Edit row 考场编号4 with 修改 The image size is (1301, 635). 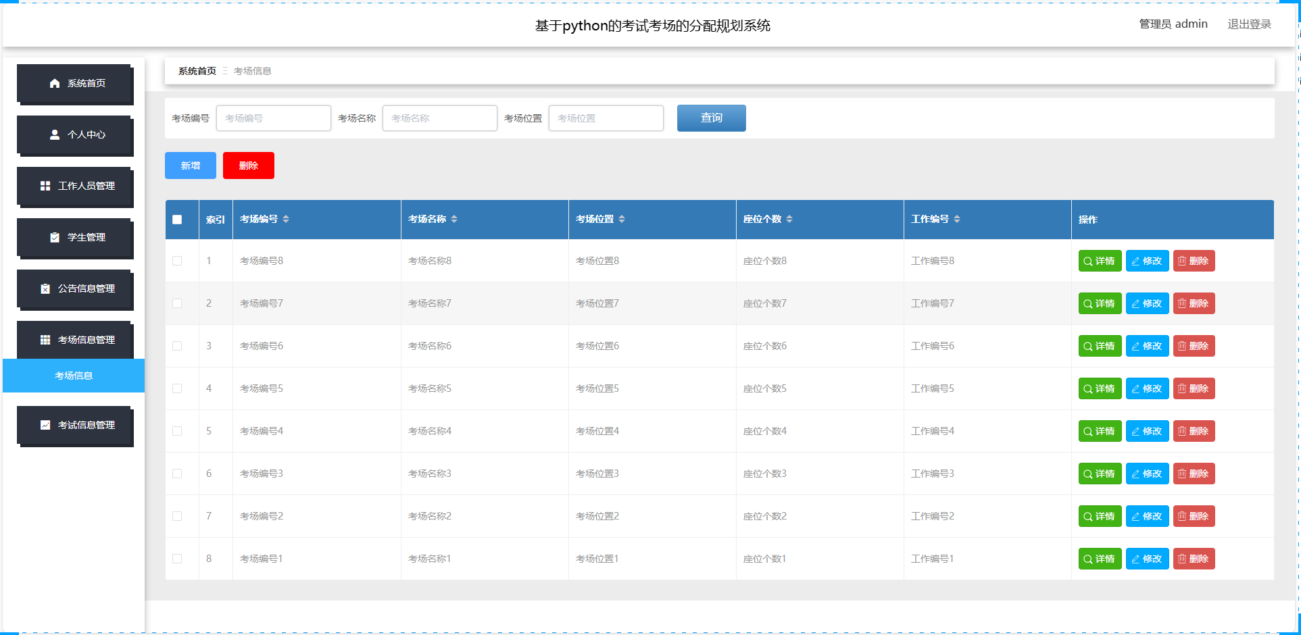tap(1147, 431)
